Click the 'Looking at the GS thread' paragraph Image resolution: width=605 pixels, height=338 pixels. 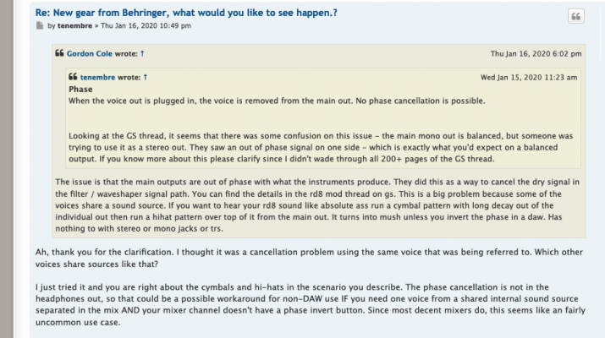pos(321,147)
